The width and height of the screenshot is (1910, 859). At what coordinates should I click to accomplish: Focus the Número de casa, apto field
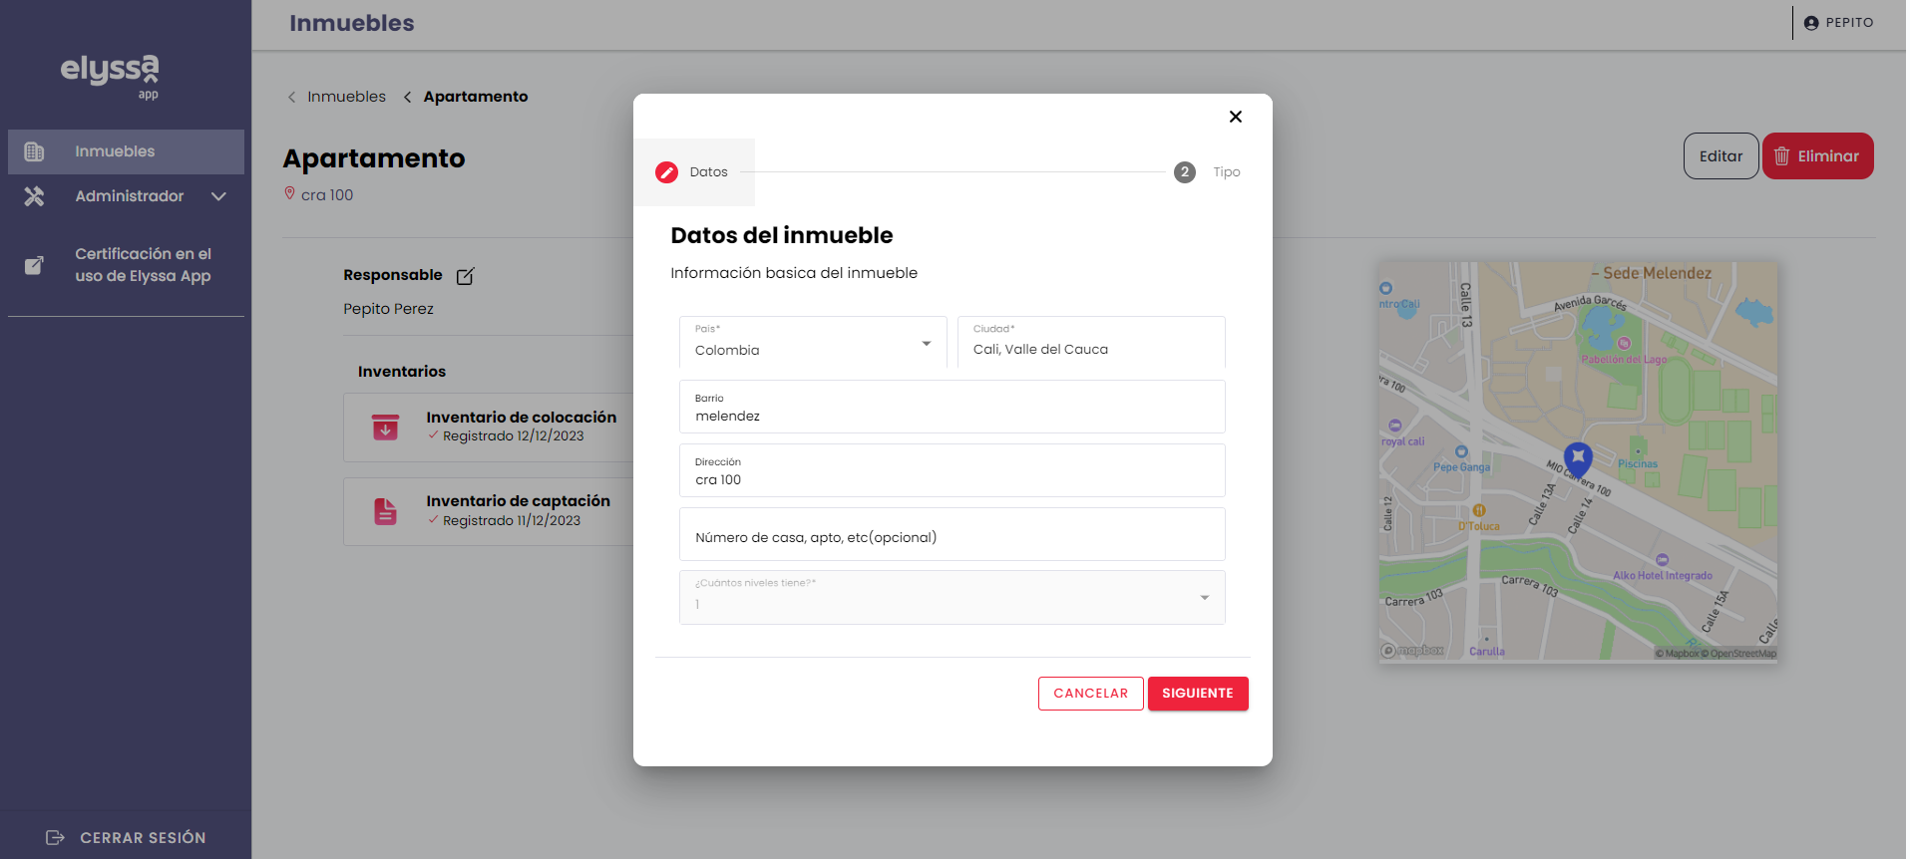pyautogui.click(x=952, y=536)
